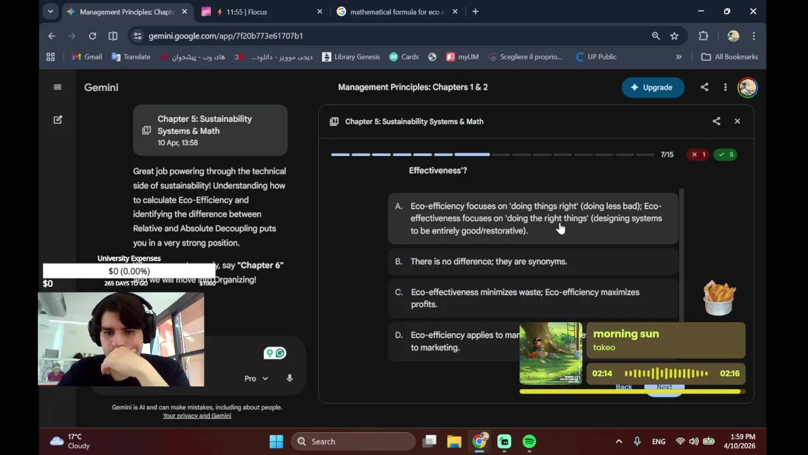Click the taskbar microphone tray icon
Screen dimensions: 808x455
coord(637,442)
